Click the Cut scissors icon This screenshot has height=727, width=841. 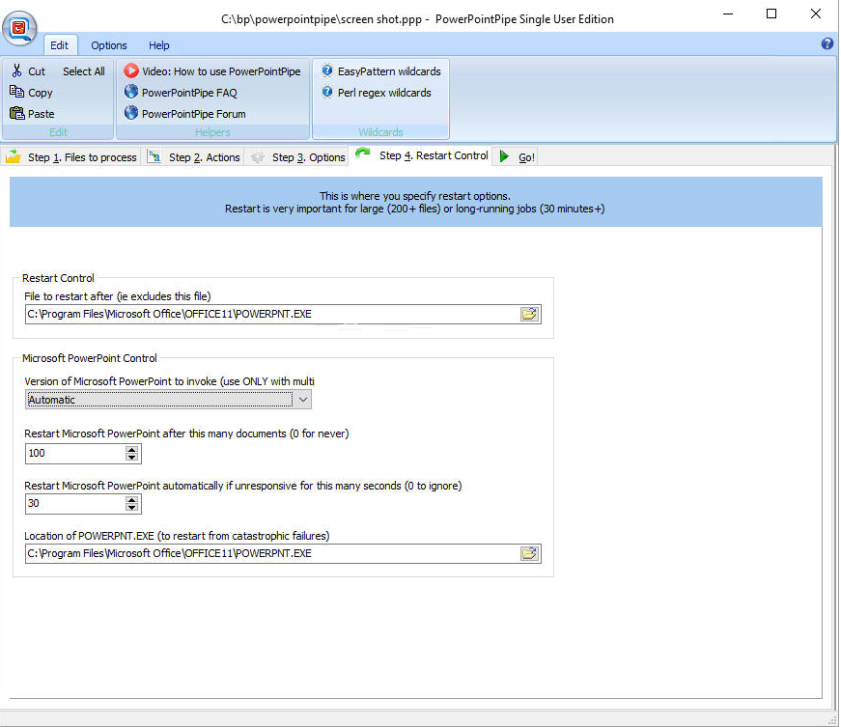[17, 70]
